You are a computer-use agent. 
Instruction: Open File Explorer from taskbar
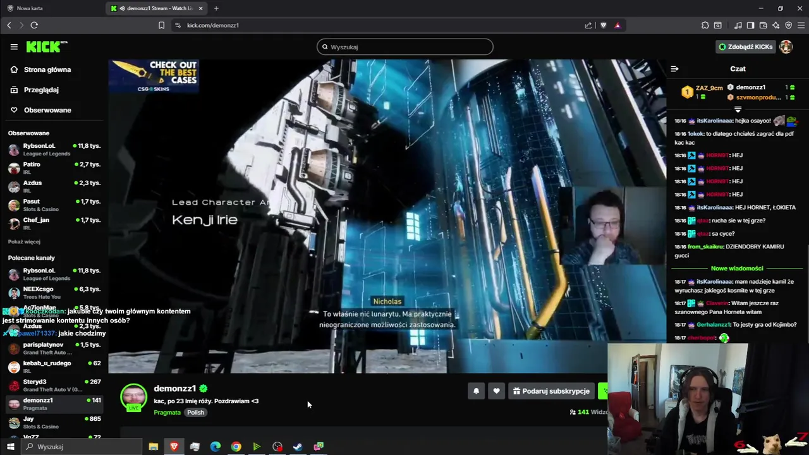click(x=153, y=447)
